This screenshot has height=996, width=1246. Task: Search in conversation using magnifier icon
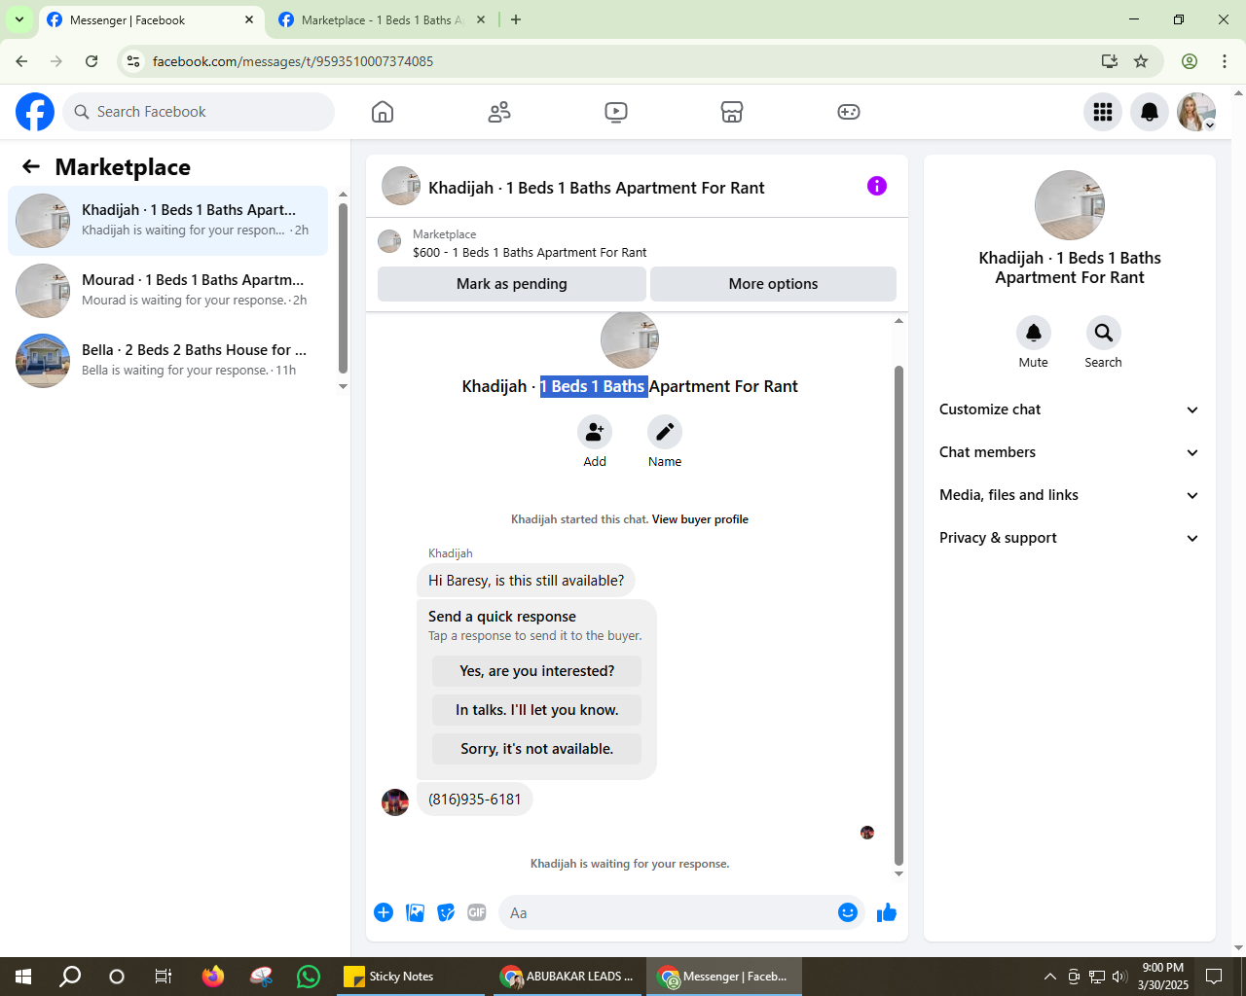point(1104,333)
